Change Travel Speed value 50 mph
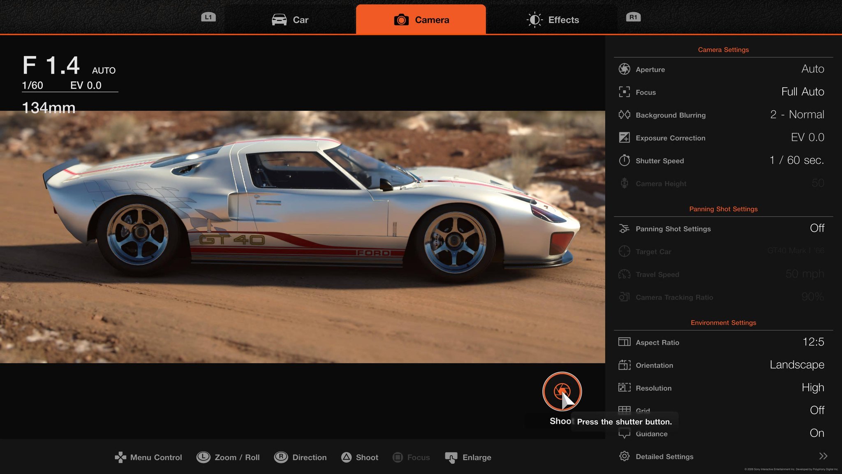 click(805, 274)
